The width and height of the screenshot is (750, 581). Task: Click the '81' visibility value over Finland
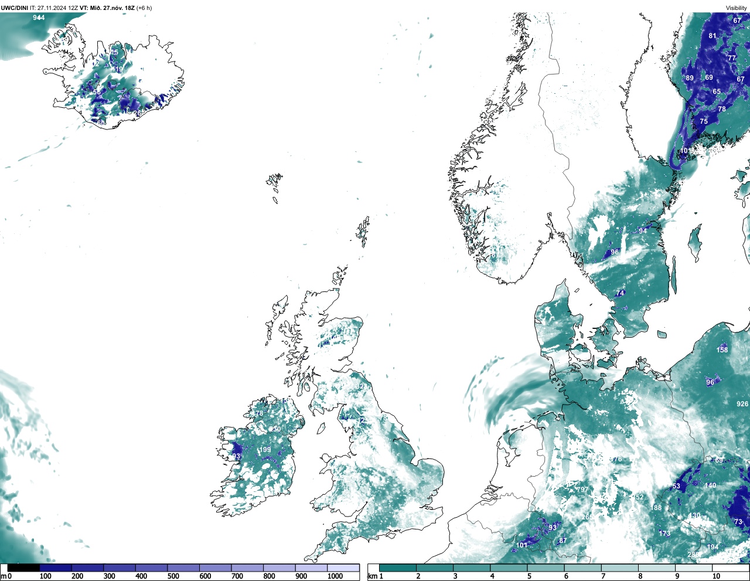pos(712,36)
